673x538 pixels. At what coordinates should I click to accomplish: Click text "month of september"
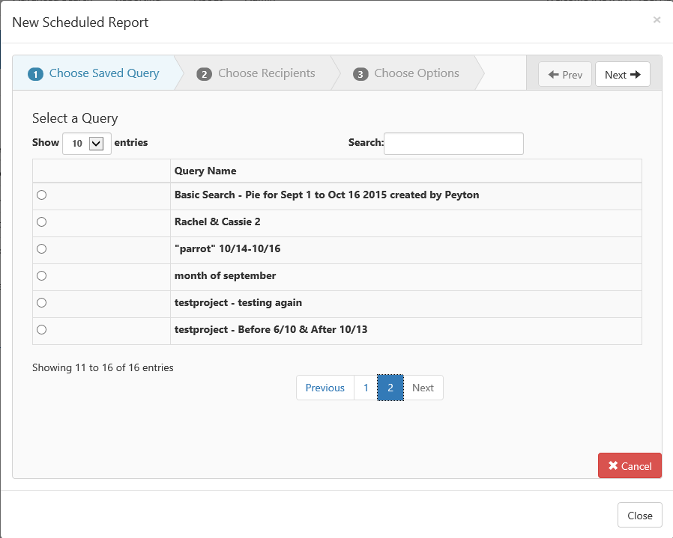pyautogui.click(x=225, y=275)
